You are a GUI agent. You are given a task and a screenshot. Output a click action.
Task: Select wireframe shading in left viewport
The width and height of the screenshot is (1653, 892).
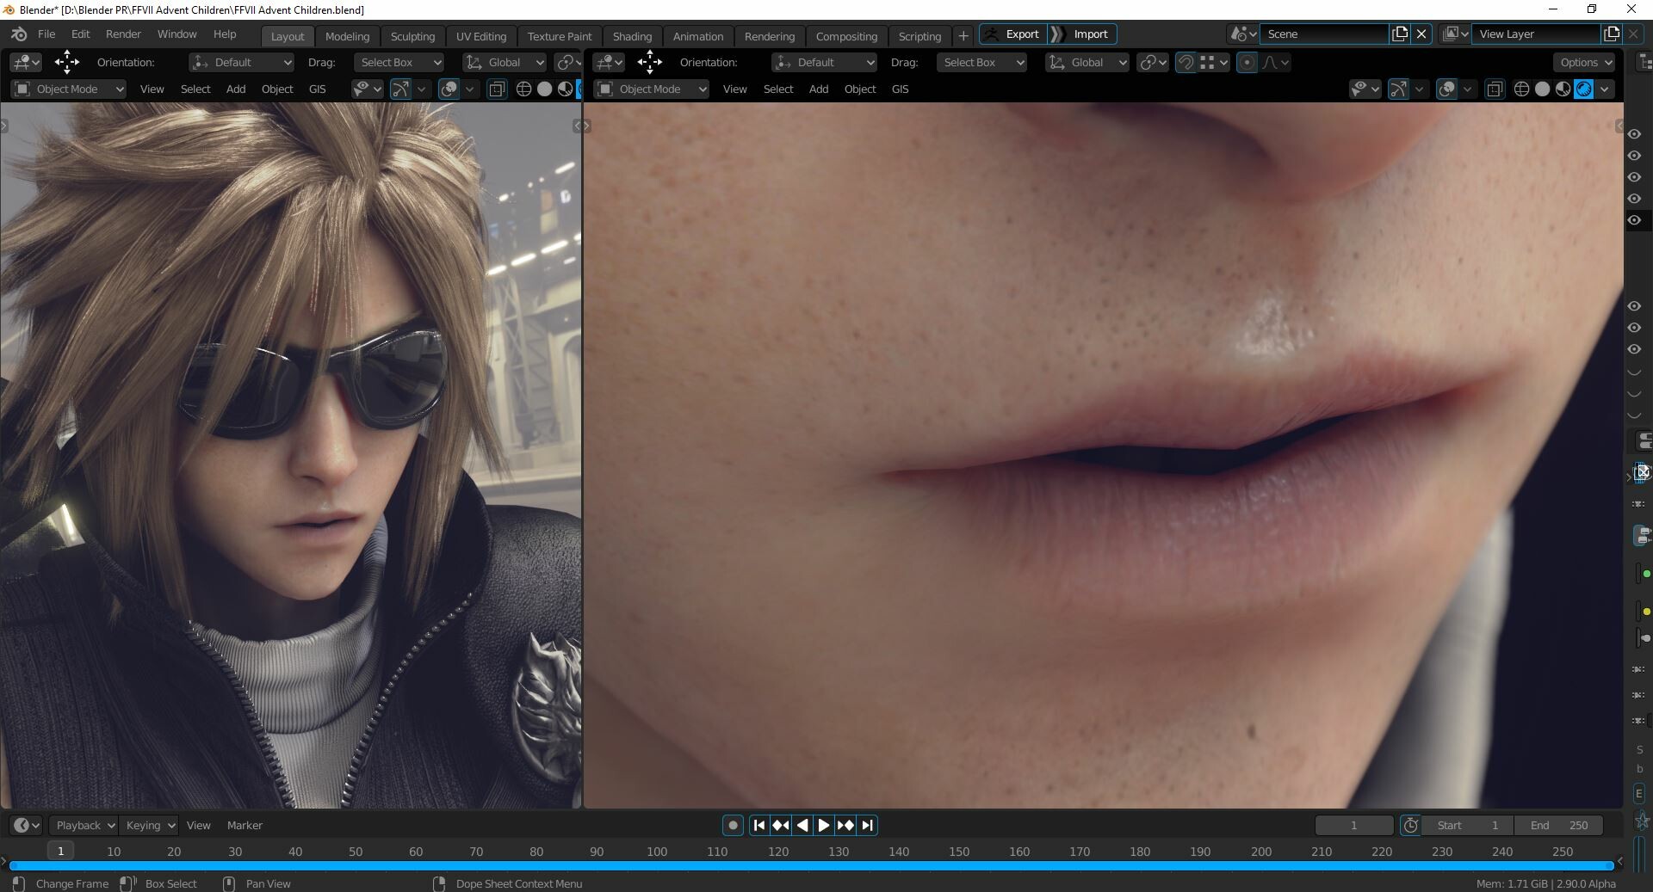(x=523, y=89)
